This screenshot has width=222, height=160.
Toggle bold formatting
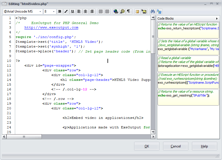(59, 11)
